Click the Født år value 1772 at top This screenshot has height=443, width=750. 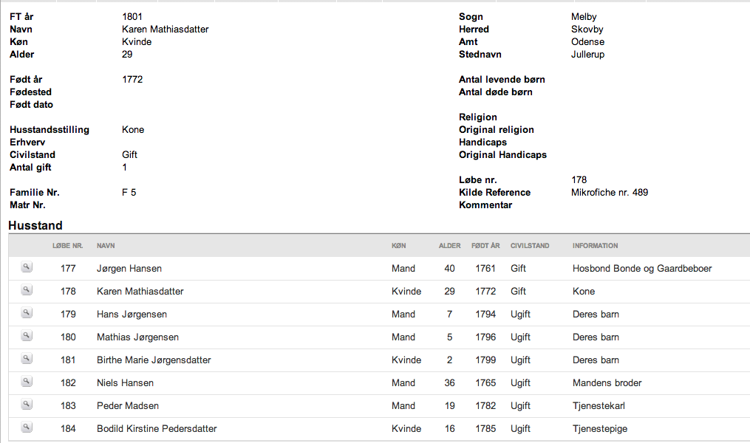click(132, 79)
